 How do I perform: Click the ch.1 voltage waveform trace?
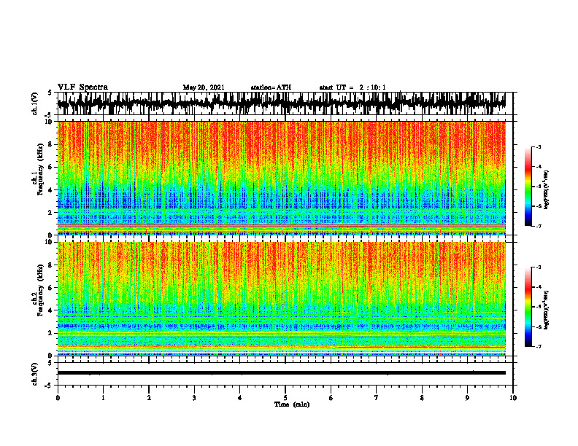(281, 103)
